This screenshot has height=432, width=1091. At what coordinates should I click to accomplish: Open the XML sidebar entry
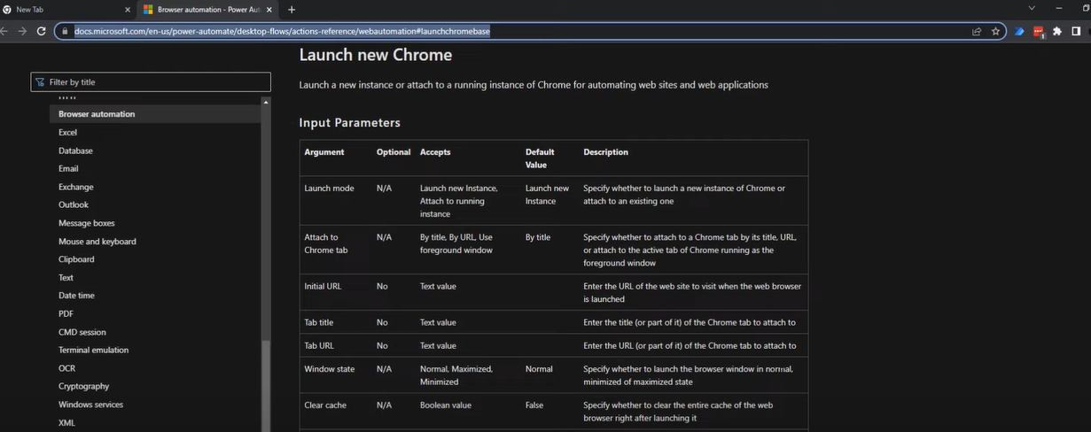(66, 422)
